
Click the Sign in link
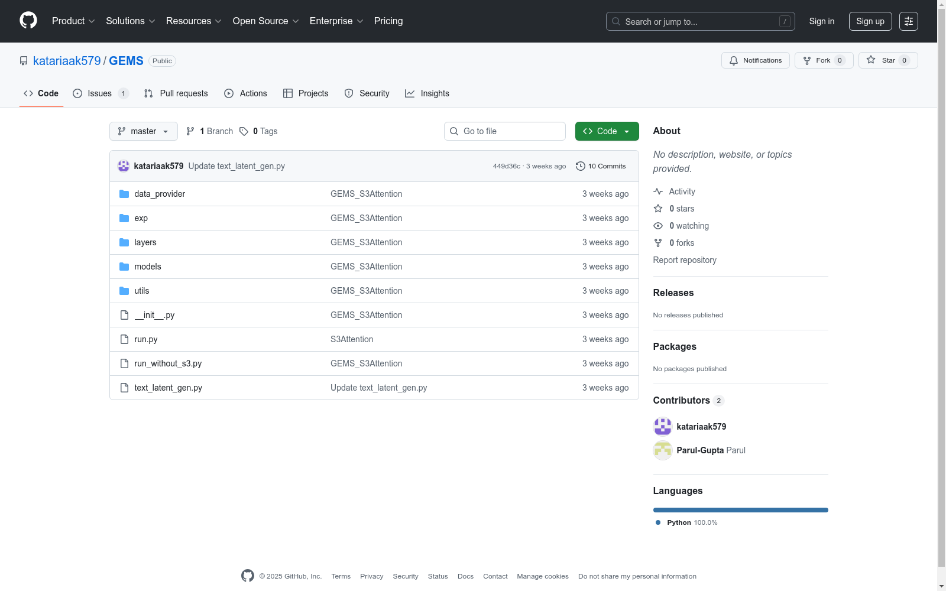click(822, 21)
